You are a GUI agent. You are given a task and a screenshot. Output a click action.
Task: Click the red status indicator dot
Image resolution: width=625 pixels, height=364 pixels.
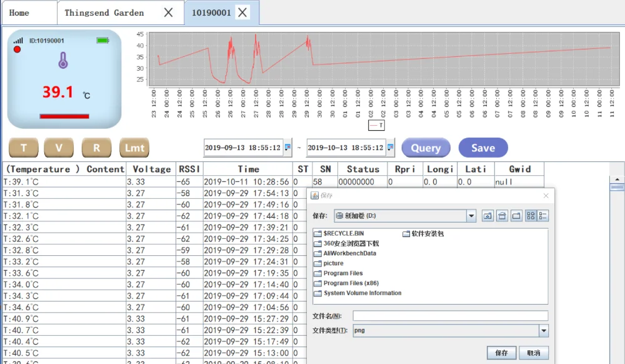point(17,49)
